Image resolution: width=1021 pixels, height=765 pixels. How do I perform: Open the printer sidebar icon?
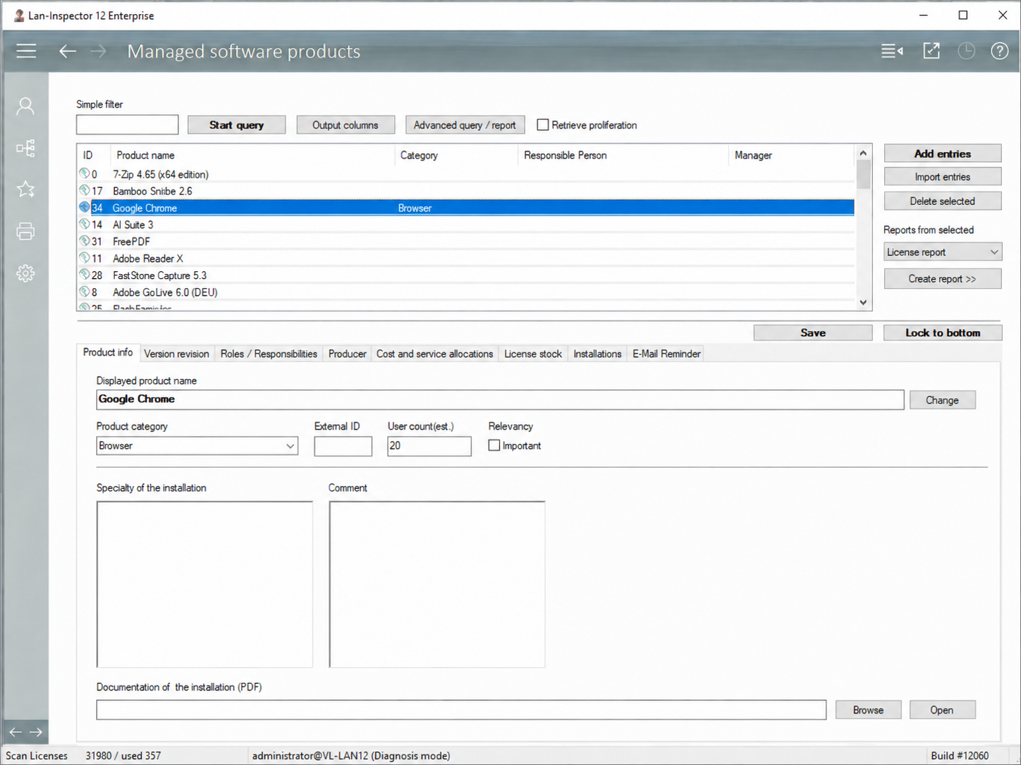point(25,231)
